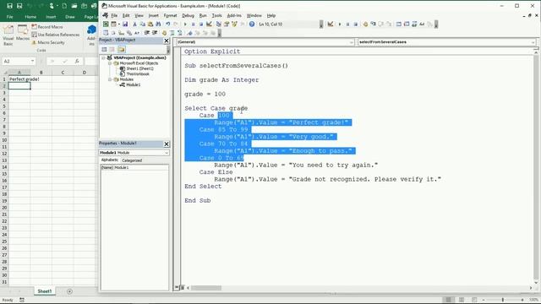Image resolution: width=541 pixels, height=304 pixels.
Task: Open the Excel Draw ribbon tab
Action: coord(70,17)
